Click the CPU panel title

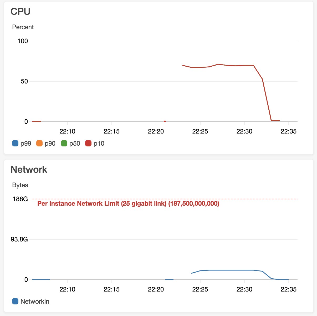[21, 11]
